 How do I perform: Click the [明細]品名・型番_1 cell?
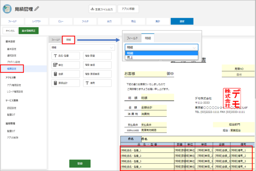147,150
